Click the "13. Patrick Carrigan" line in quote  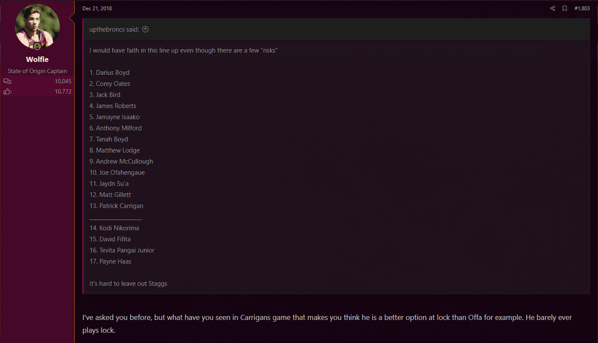(117, 206)
